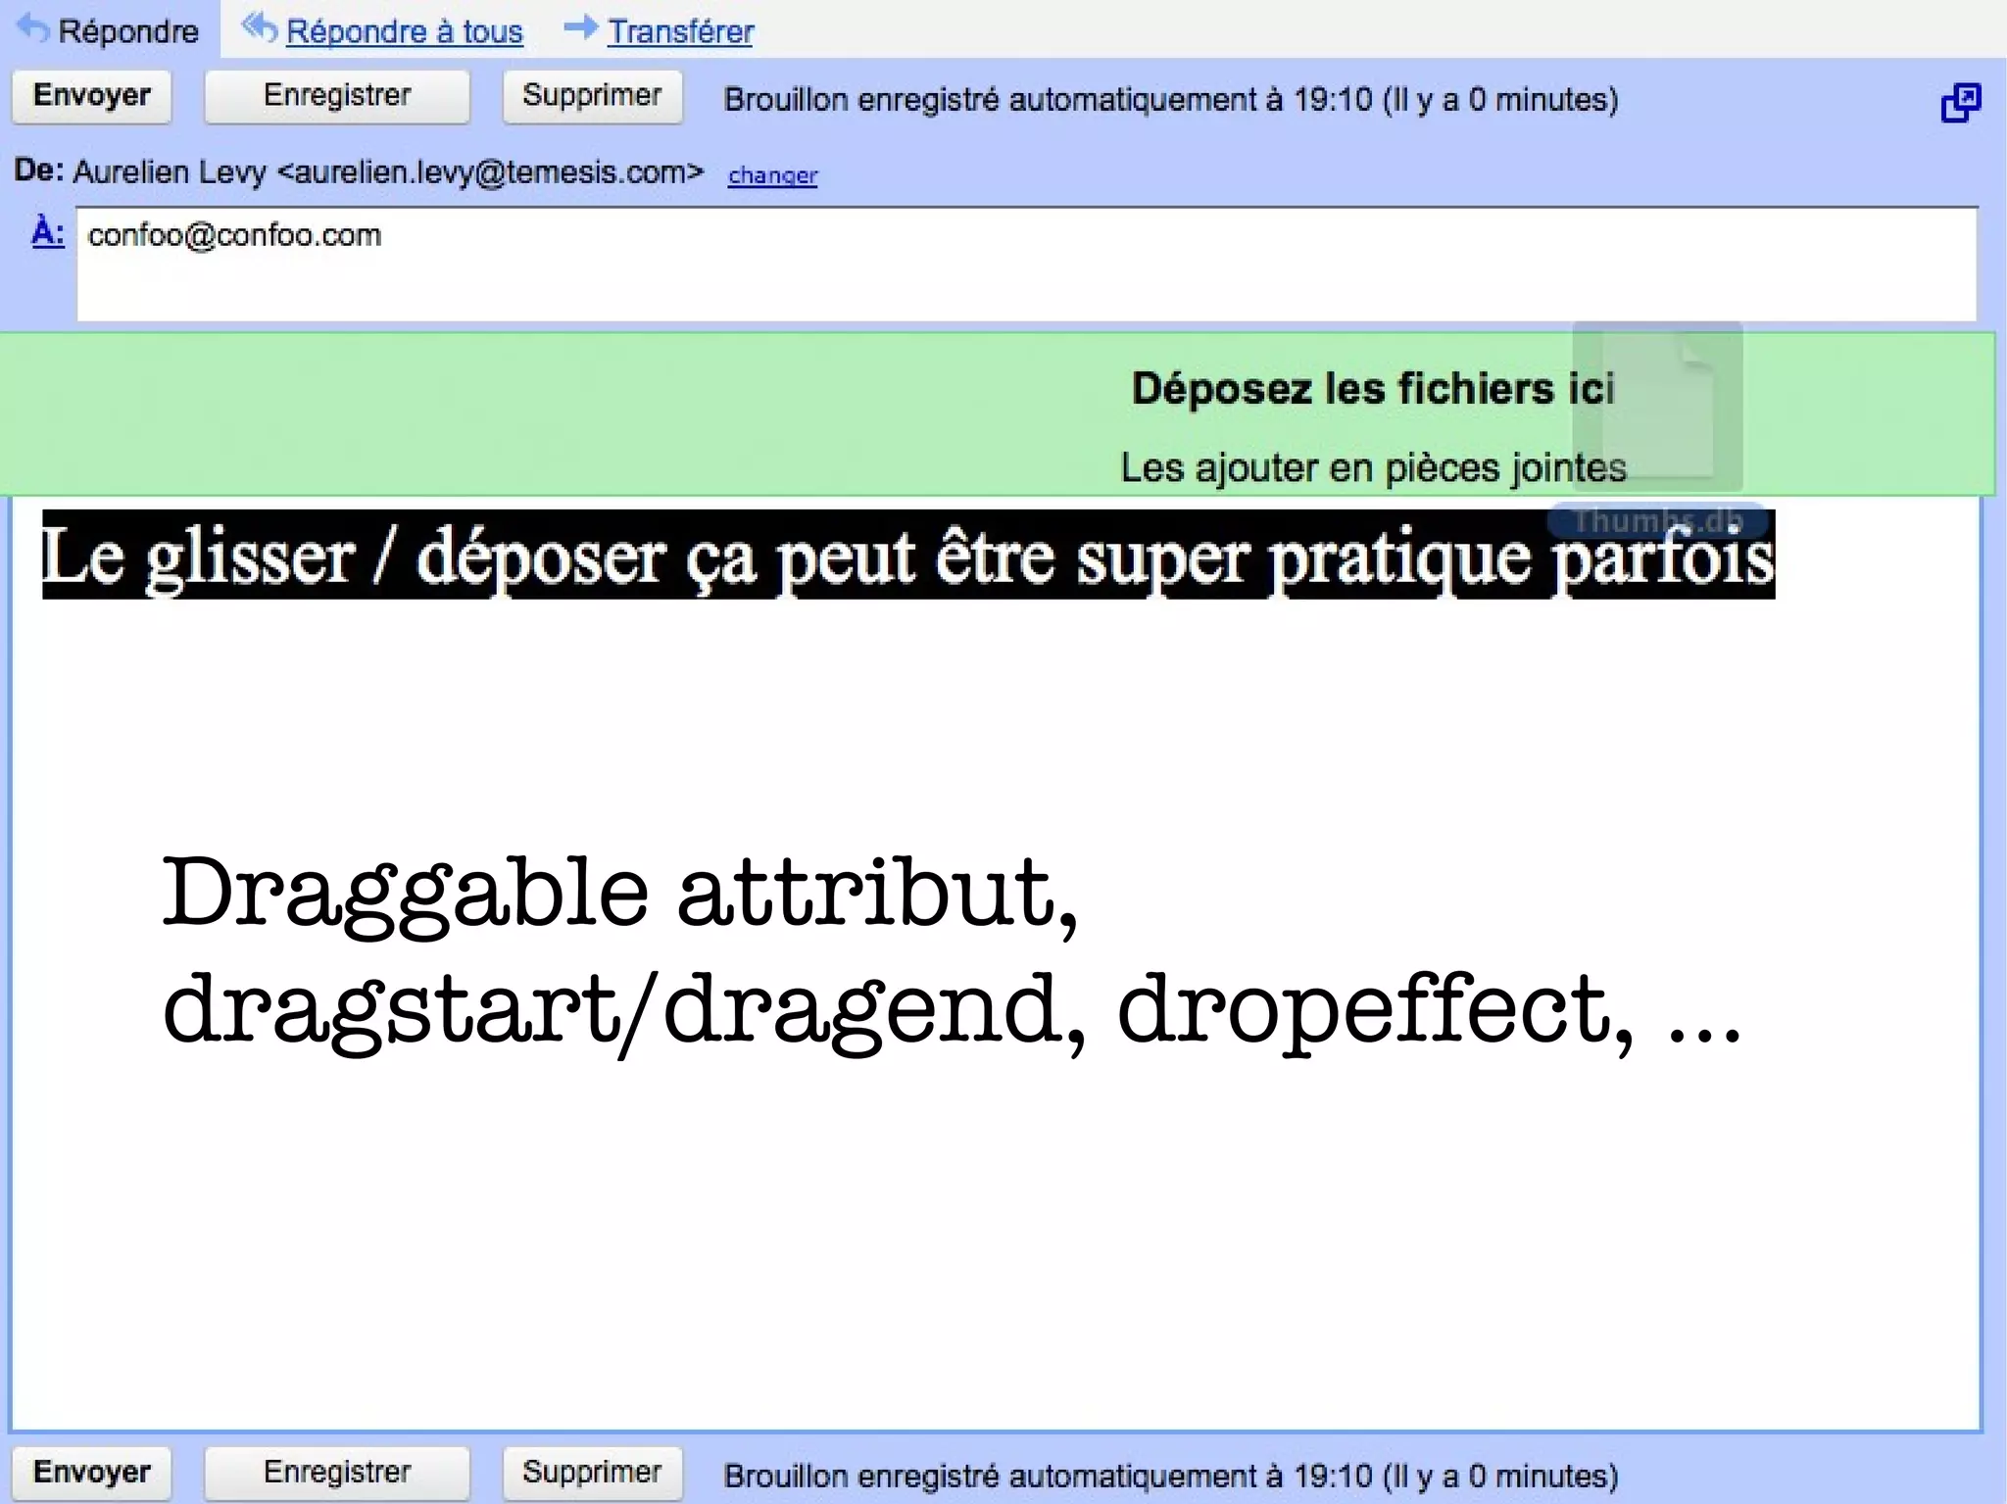Click the bottom Enregistrer button

[337, 1472]
